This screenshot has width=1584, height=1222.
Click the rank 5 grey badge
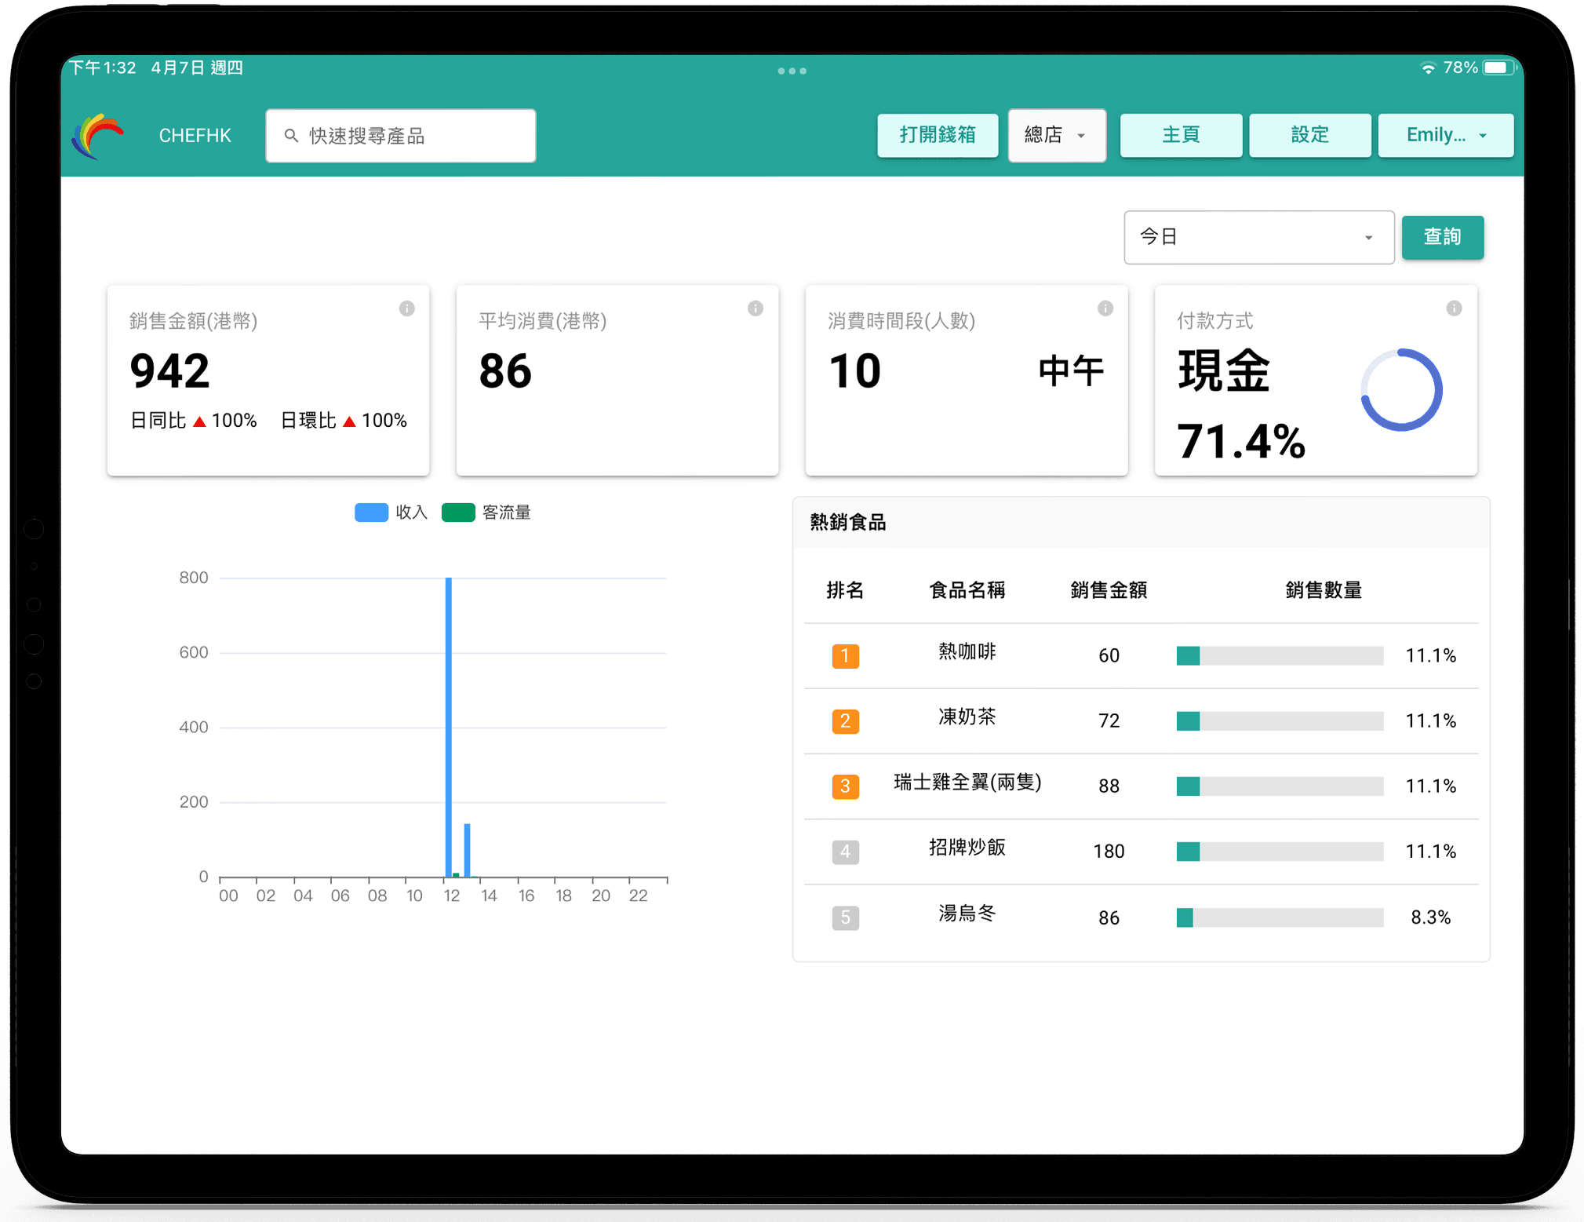coord(845,917)
